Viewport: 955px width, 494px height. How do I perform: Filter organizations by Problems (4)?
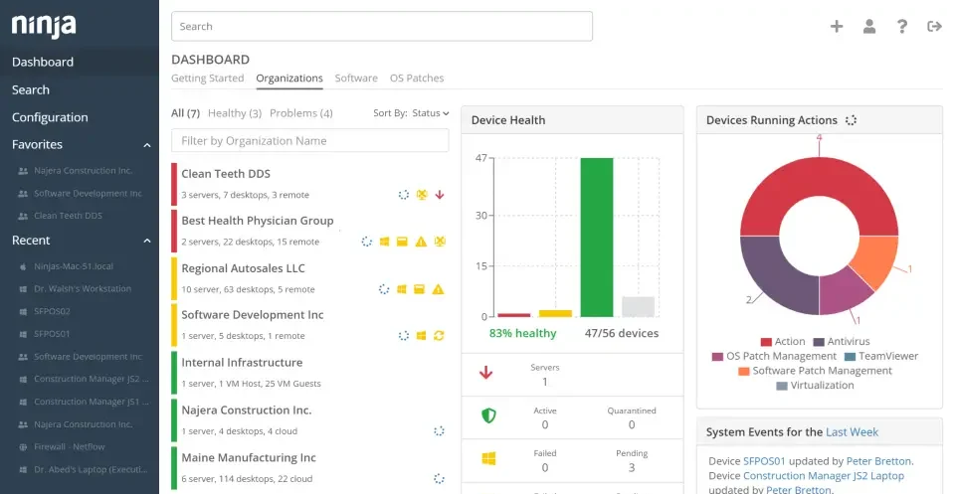tap(300, 113)
